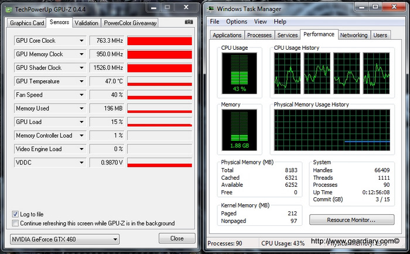Open the Video Engine Load dropdown
Screen dimensions: 410x254
tap(81, 149)
